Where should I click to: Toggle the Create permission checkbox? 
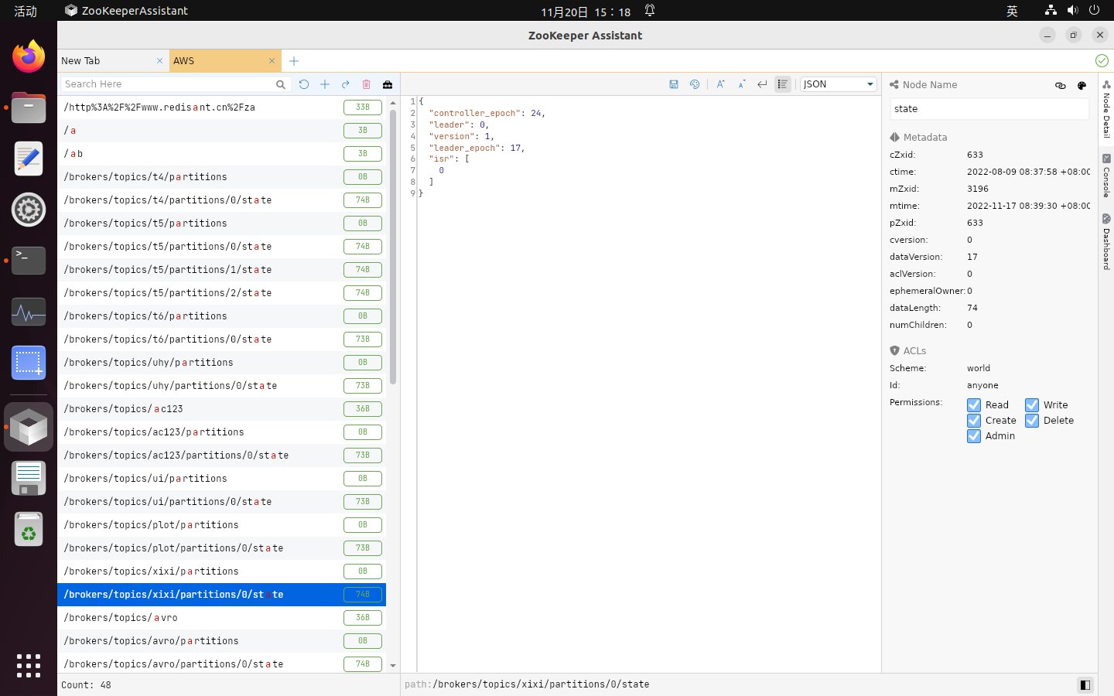pos(974,421)
